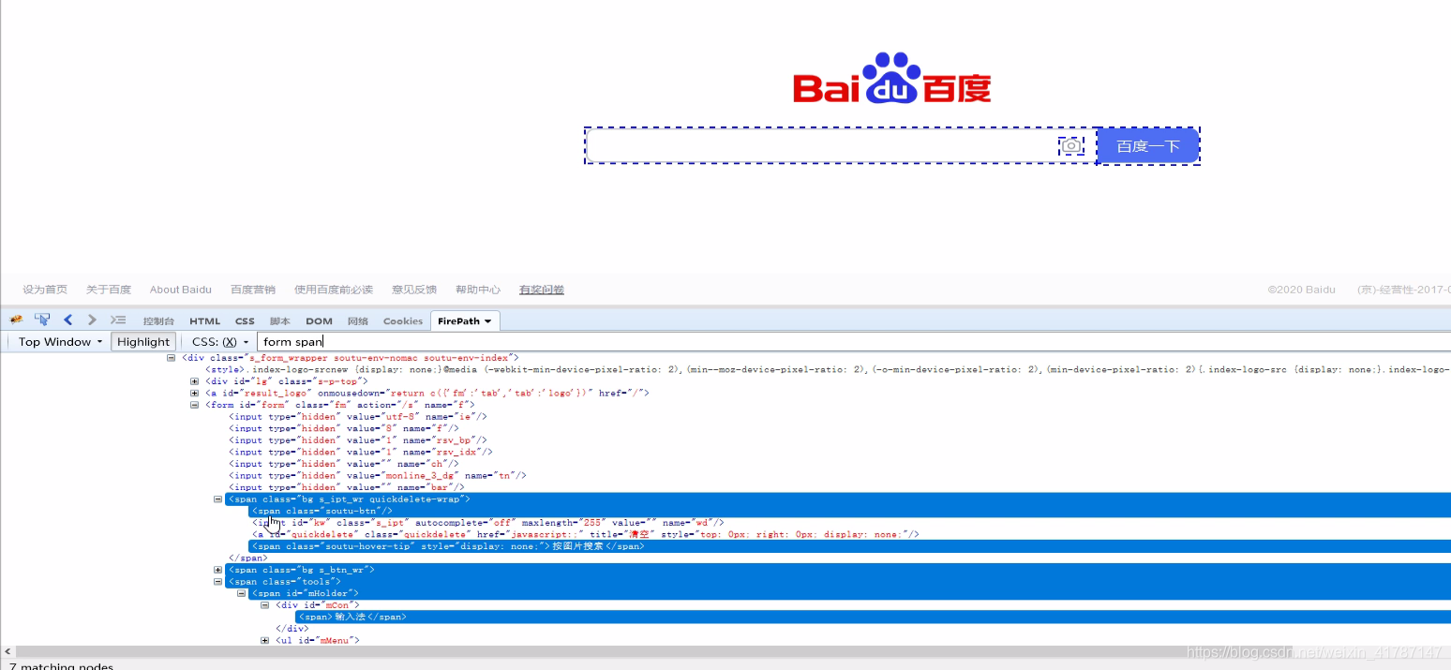The image size is (1451, 670).
Task: Select the hidden input name="rsv_bp" line
Action: [x=358, y=440]
